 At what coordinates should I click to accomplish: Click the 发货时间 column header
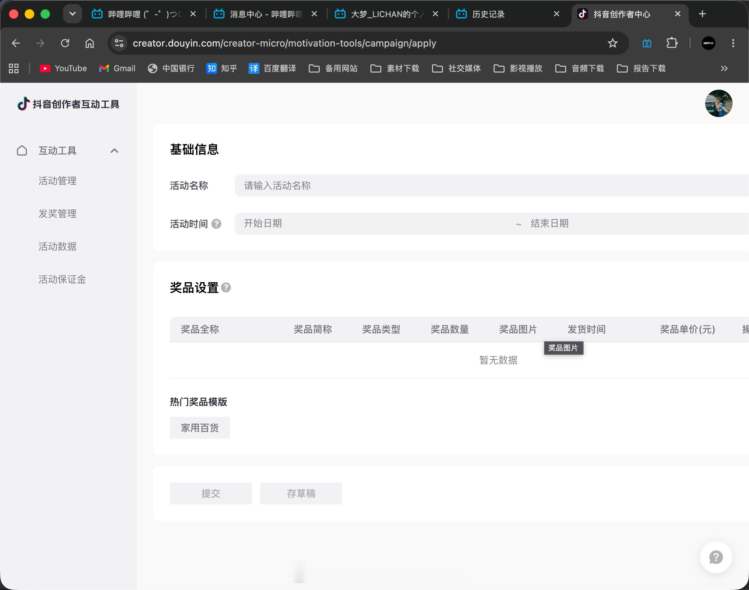[587, 329]
